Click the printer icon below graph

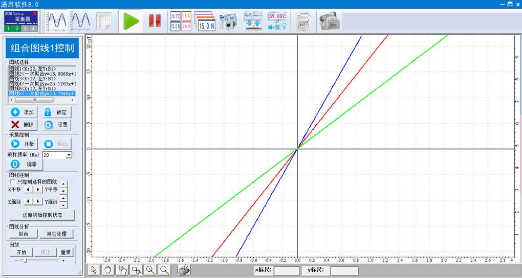184,270
